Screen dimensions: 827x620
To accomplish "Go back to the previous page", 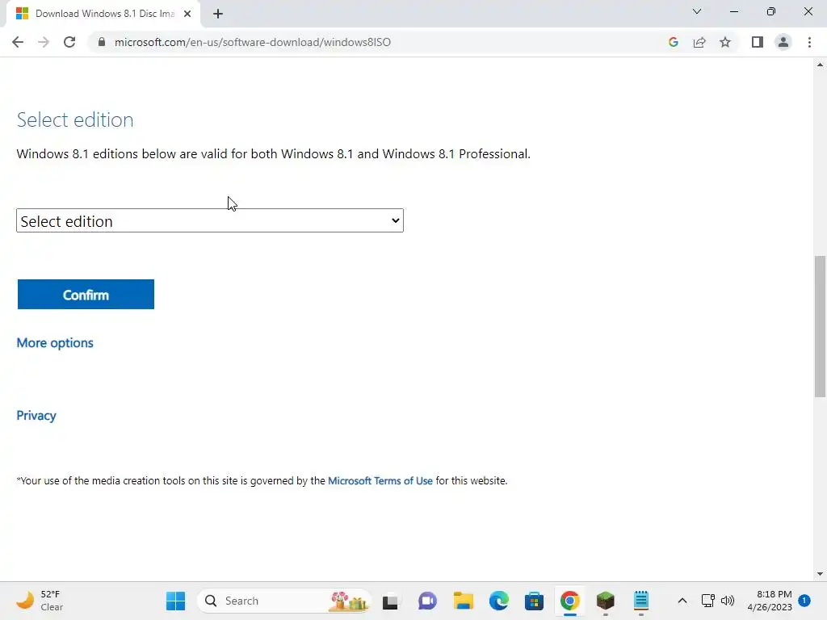I will [x=18, y=42].
